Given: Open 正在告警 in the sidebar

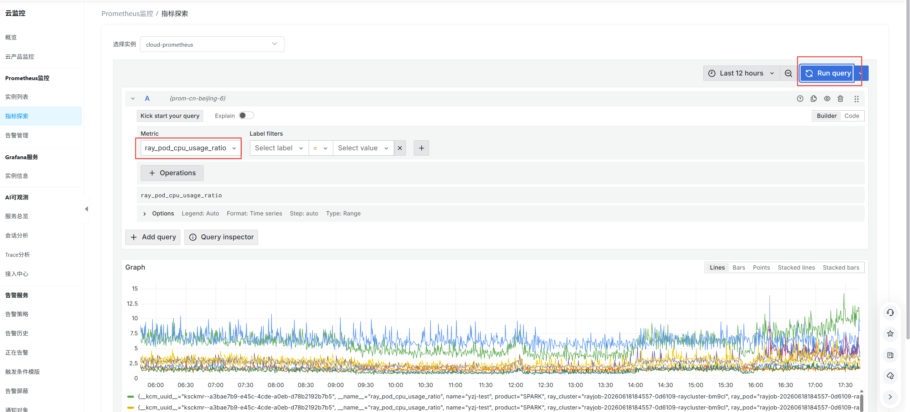Looking at the screenshot, I should click(17, 353).
